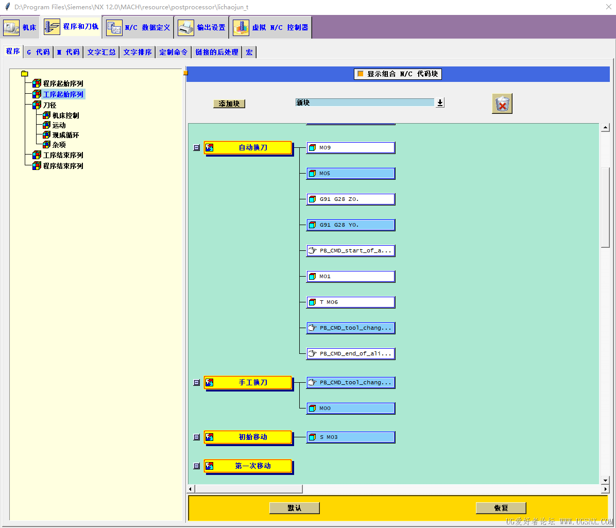The height and width of the screenshot is (528, 616).
Task: Open the 机床 machine tool tab
Action: tap(21, 27)
